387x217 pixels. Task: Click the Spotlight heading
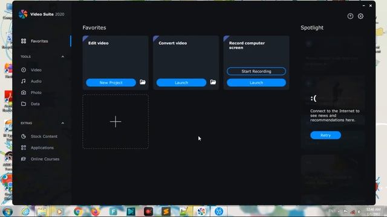tap(312, 28)
